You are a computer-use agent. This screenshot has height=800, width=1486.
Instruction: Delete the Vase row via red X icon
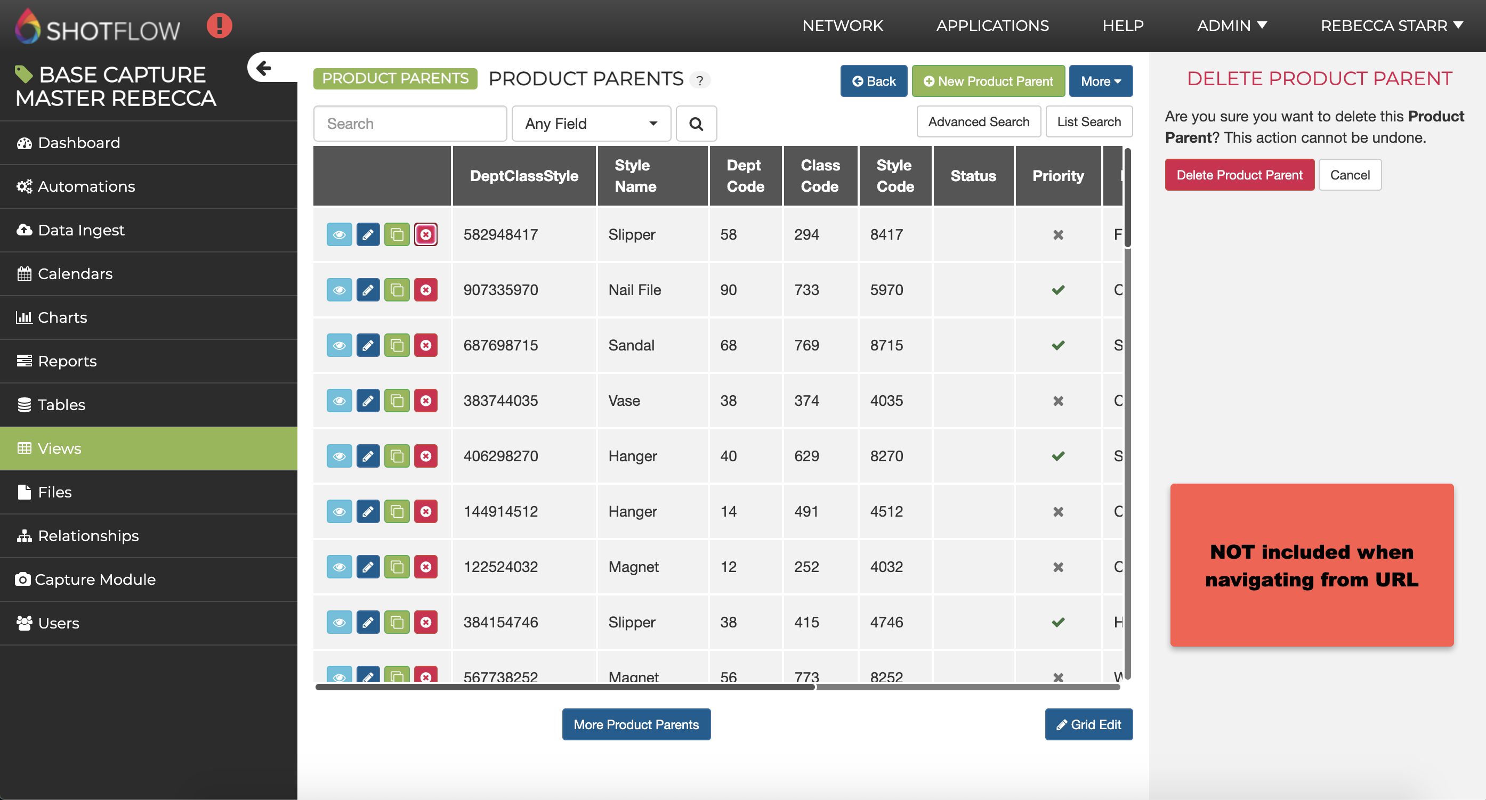426,401
